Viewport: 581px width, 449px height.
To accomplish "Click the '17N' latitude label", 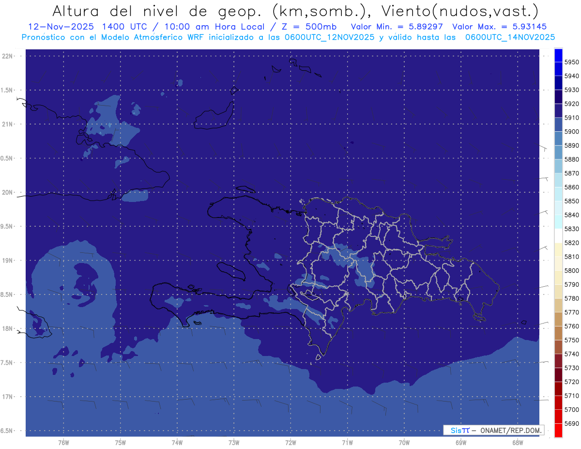I will (x=8, y=397).
